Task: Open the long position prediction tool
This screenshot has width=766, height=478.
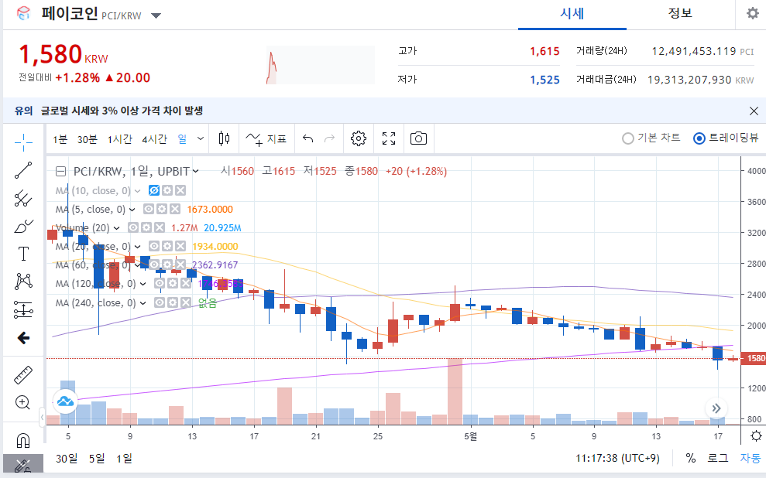Action: tap(23, 309)
